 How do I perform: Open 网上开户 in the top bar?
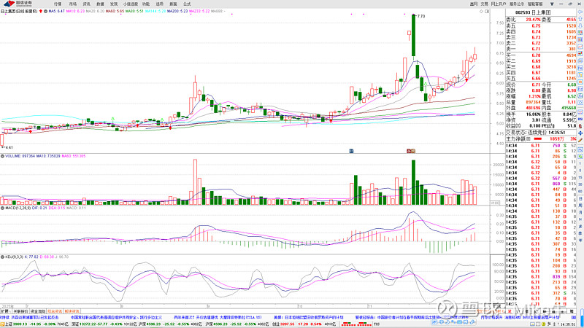(499, 4)
